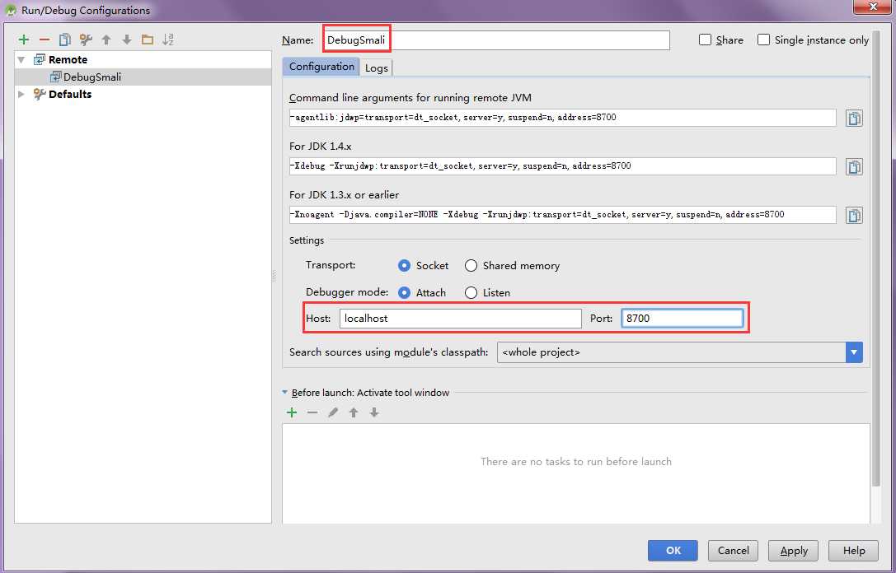
Task: Switch to the Configuration tab
Action: point(321,67)
